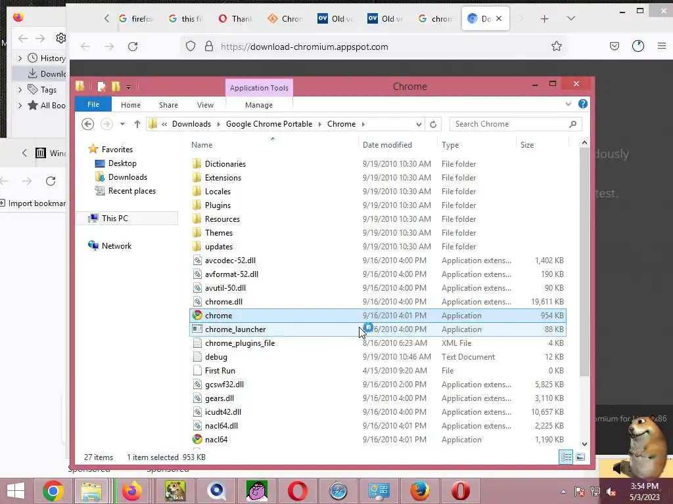673x504 pixels.
Task: Show hidden tray icons arrow
Action: coord(563,492)
